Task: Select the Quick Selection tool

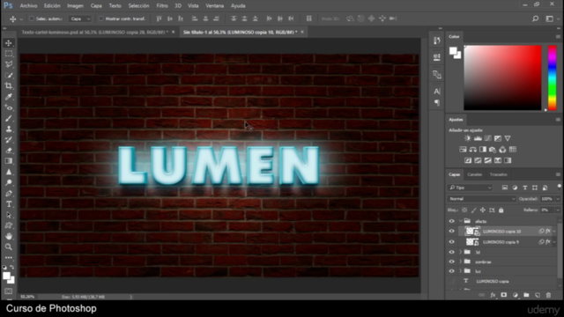Action: [x=9, y=75]
